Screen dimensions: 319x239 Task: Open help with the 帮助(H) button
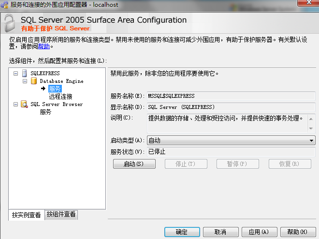pyautogui.click(x=298, y=232)
